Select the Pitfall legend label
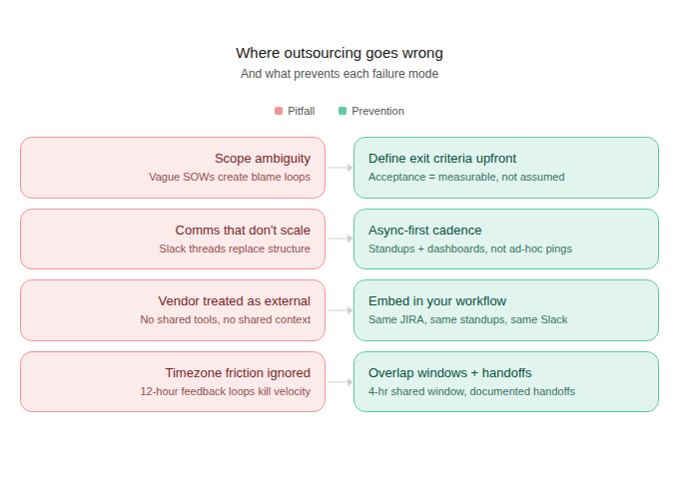Viewport: 679px width, 496px height. click(301, 111)
